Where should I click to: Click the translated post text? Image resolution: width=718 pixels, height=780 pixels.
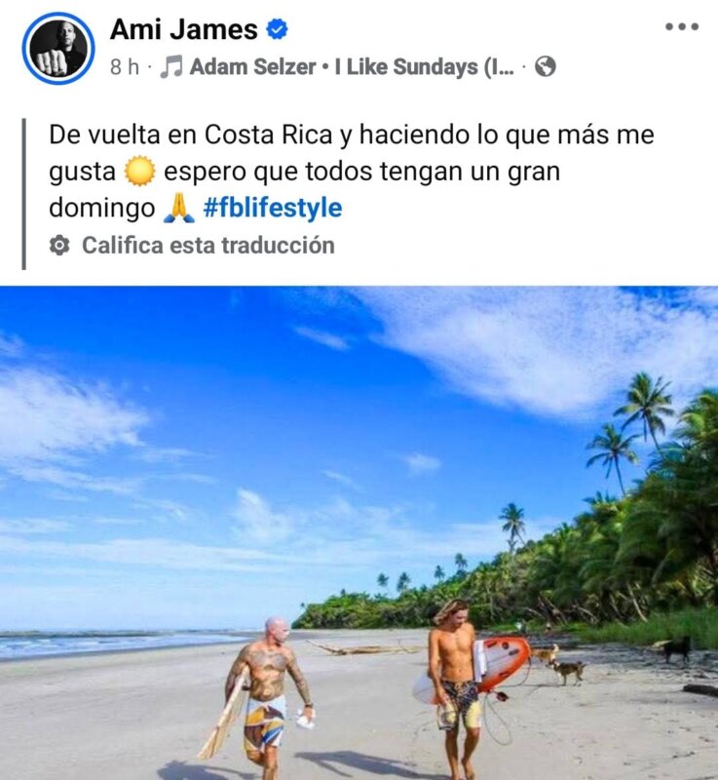[x=352, y=171]
